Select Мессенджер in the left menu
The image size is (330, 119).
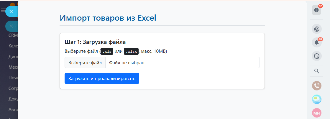(13, 67)
